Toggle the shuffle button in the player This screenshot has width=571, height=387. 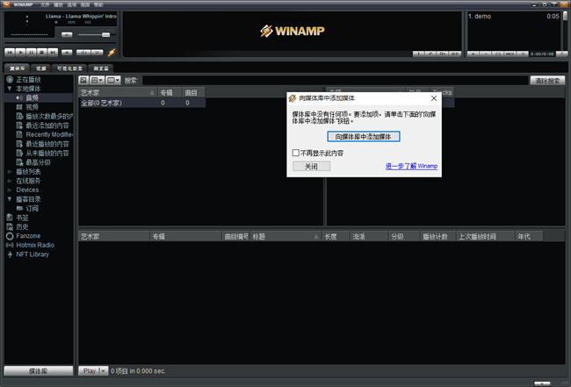(x=82, y=53)
